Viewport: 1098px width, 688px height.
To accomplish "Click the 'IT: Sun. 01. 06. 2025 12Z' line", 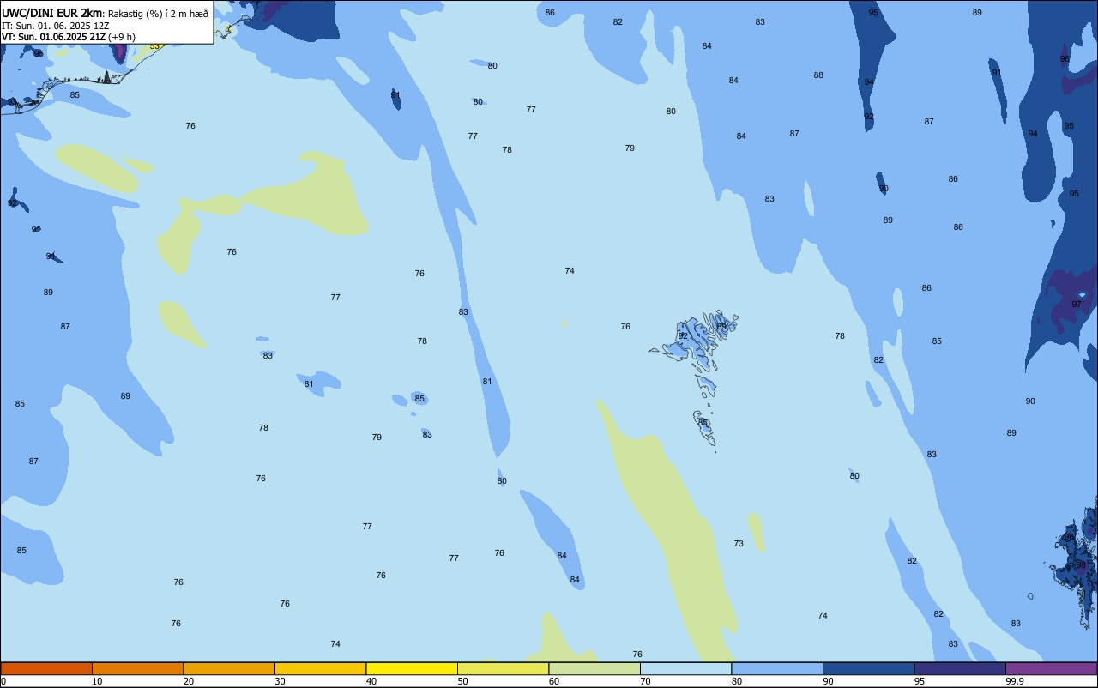I will pos(56,26).
